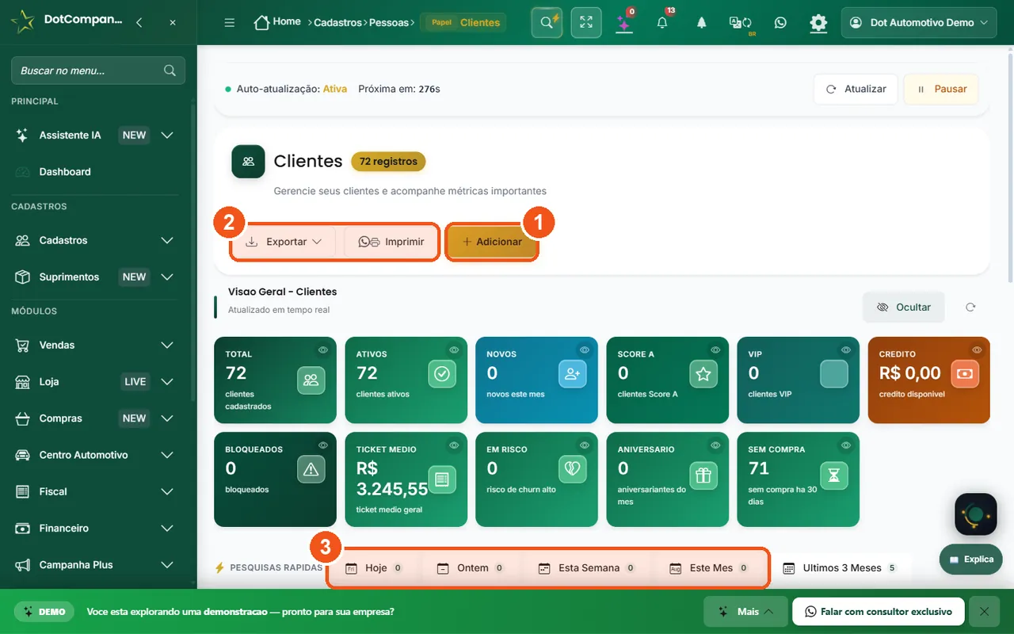
Task: Select the Esta Semana filter
Action: (586, 567)
